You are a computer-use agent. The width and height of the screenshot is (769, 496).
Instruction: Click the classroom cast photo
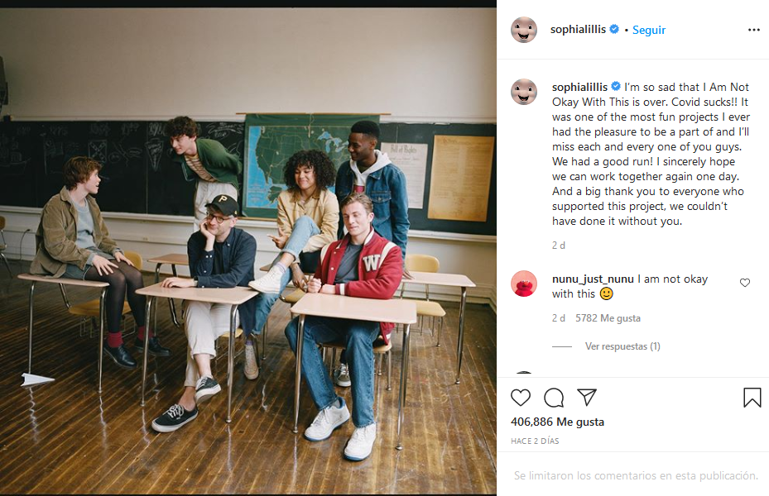point(248,250)
